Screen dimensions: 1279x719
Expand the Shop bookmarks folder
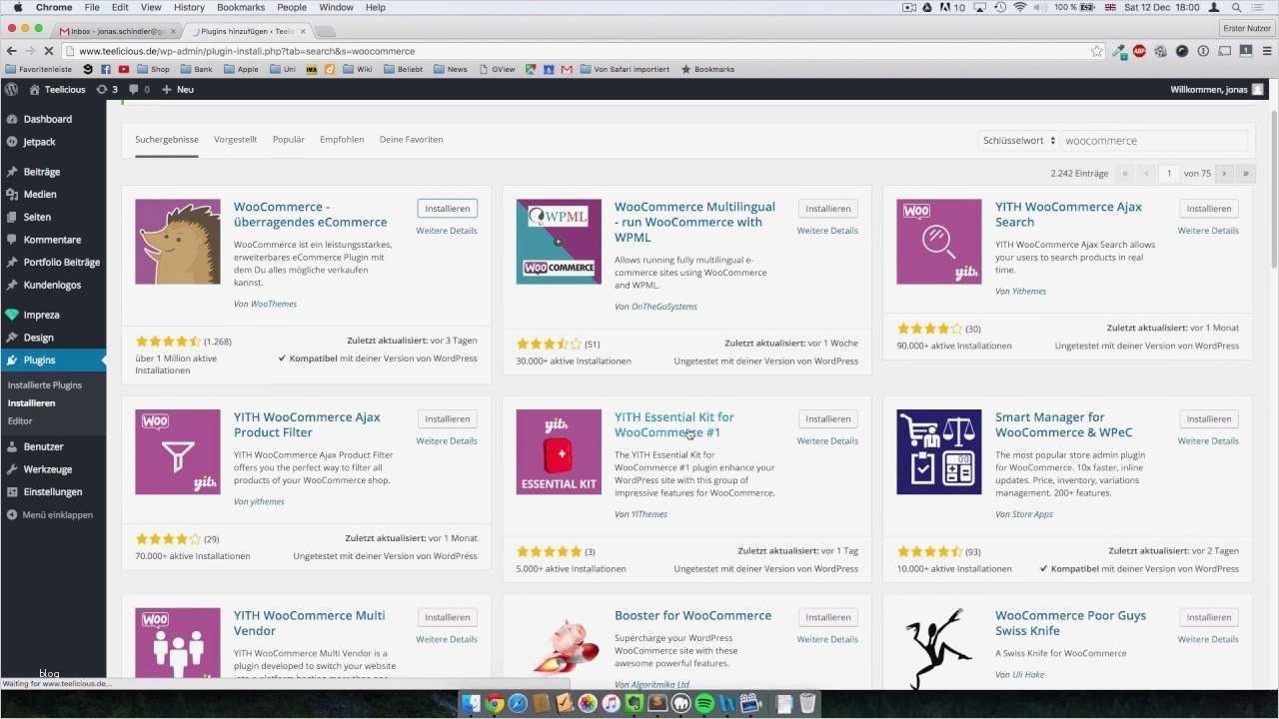(153, 69)
